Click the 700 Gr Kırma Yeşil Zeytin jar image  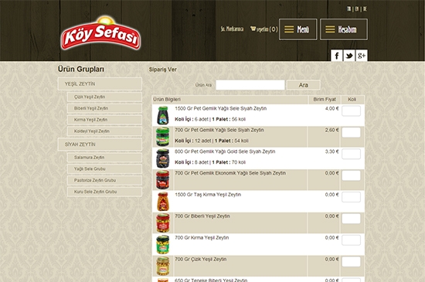click(163, 245)
